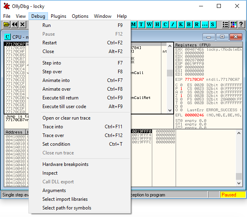This screenshot has height=217, width=247.
Task: Select Trace into
Action: point(80,127)
